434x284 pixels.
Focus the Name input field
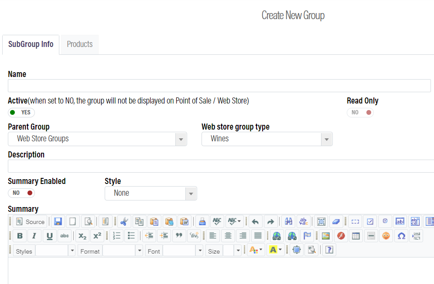tap(219, 86)
